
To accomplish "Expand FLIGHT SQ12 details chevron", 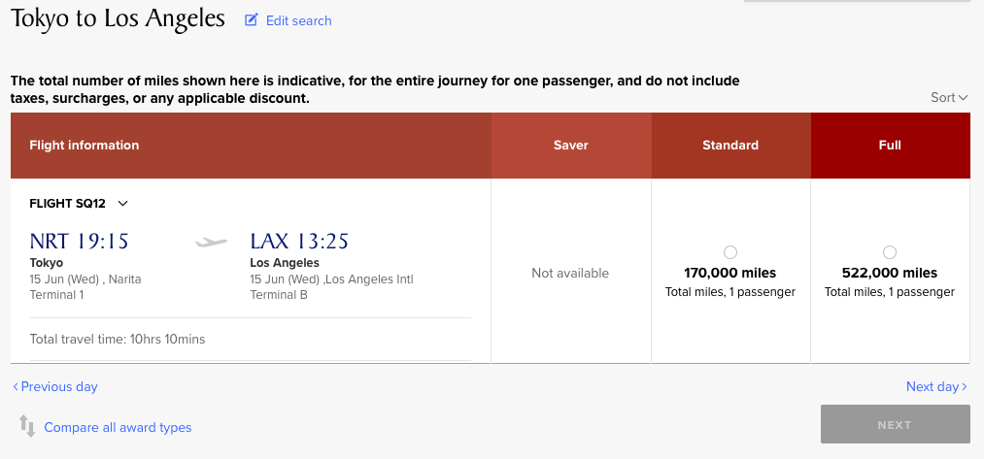I will [122, 204].
